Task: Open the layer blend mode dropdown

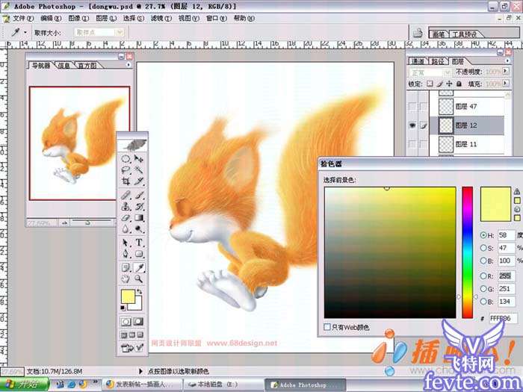Action: (430, 72)
